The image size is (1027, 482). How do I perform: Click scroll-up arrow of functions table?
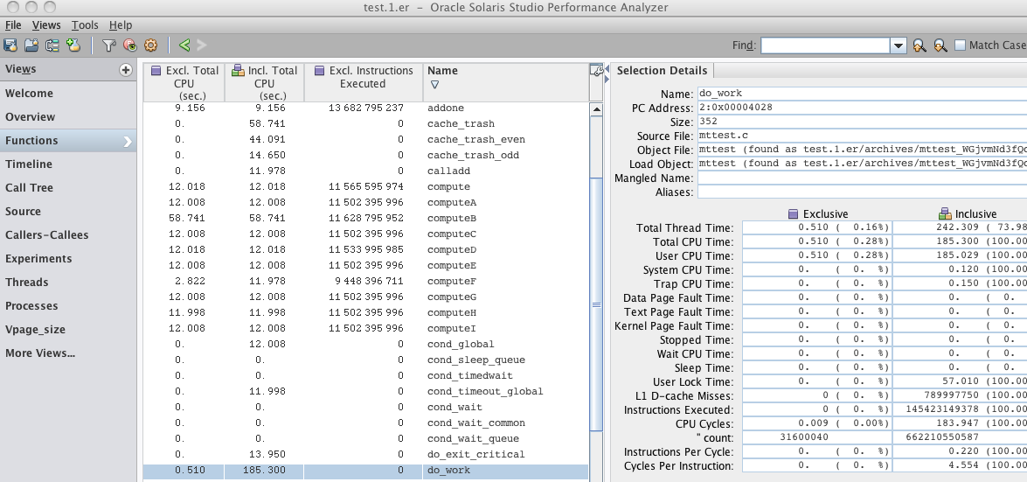pyautogui.click(x=596, y=110)
